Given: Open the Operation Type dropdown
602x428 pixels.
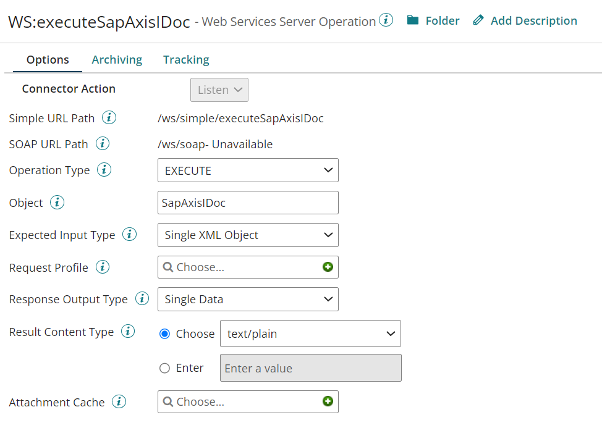Looking at the screenshot, I should point(248,170).
